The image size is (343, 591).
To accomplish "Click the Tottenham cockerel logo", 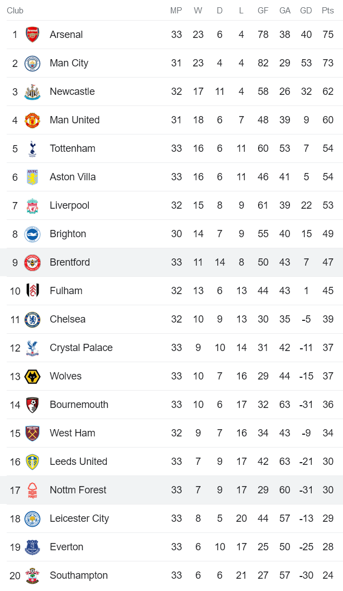I will [x=32, y=148].
